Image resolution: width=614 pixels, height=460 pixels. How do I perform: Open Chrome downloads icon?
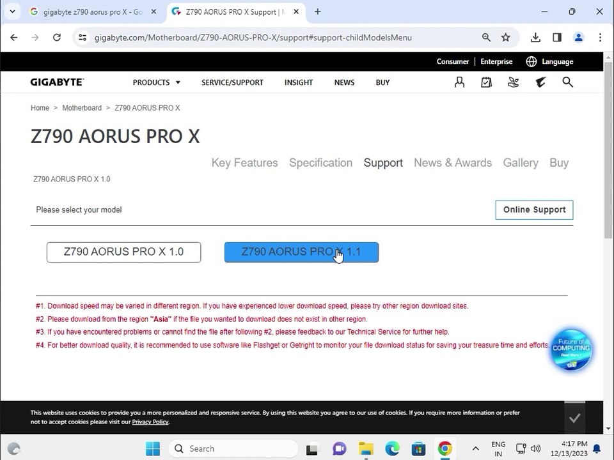click(x=535, y=38)
